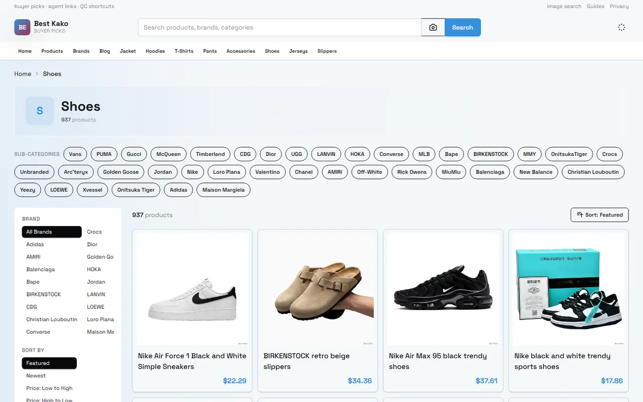Open the Products navigation item
Viewport: 643px width, 402px height.
[52, 51]
